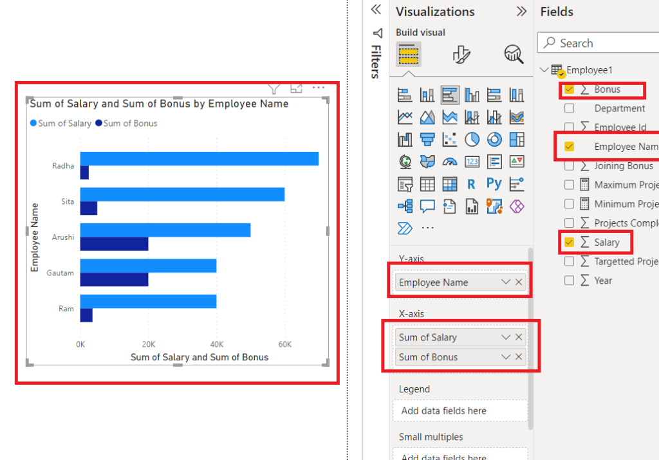
Task: Select the Donut chart visualization icon
Action: [494, 139]
